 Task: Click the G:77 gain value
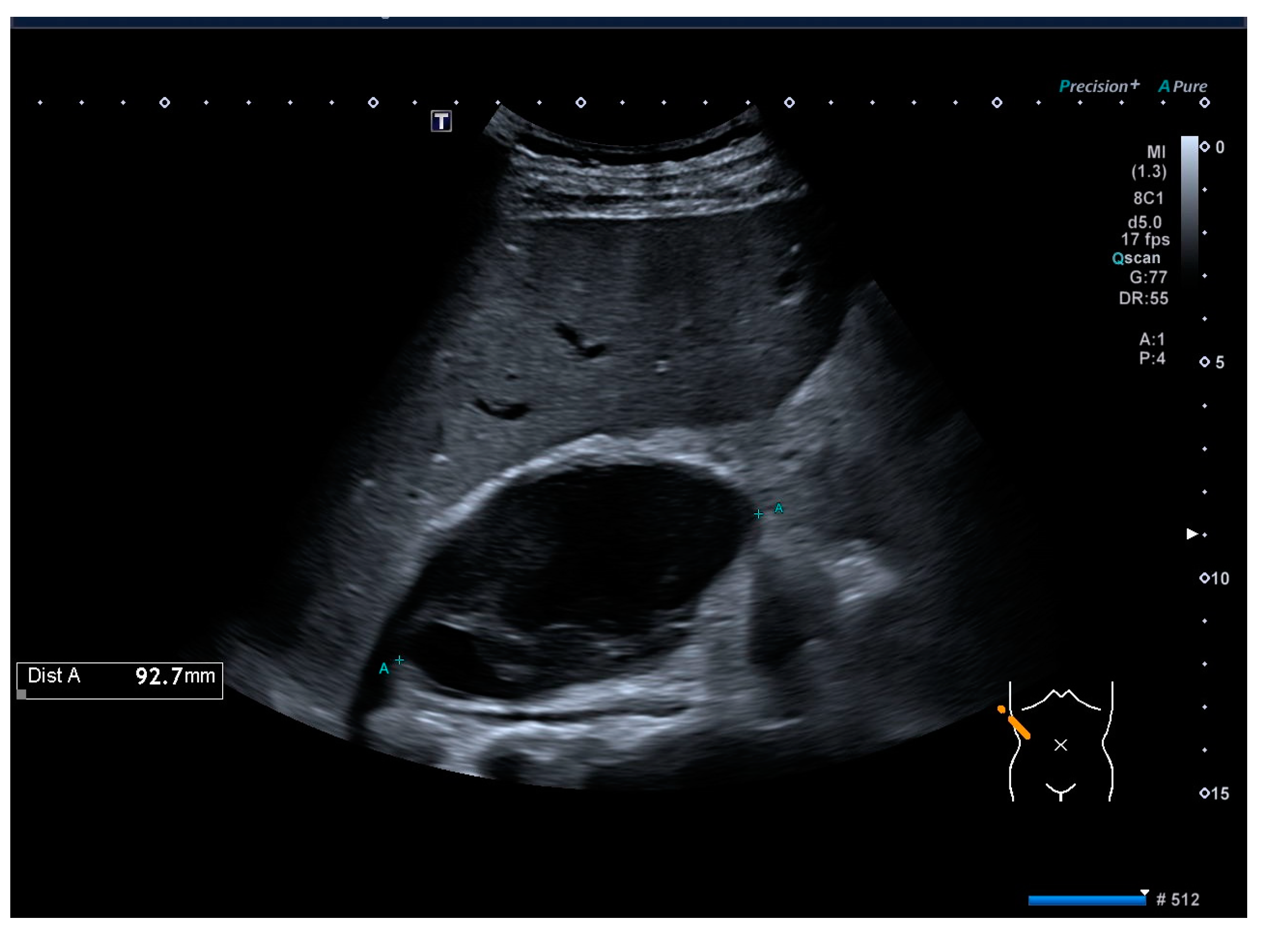click(x=1148, y=278)
